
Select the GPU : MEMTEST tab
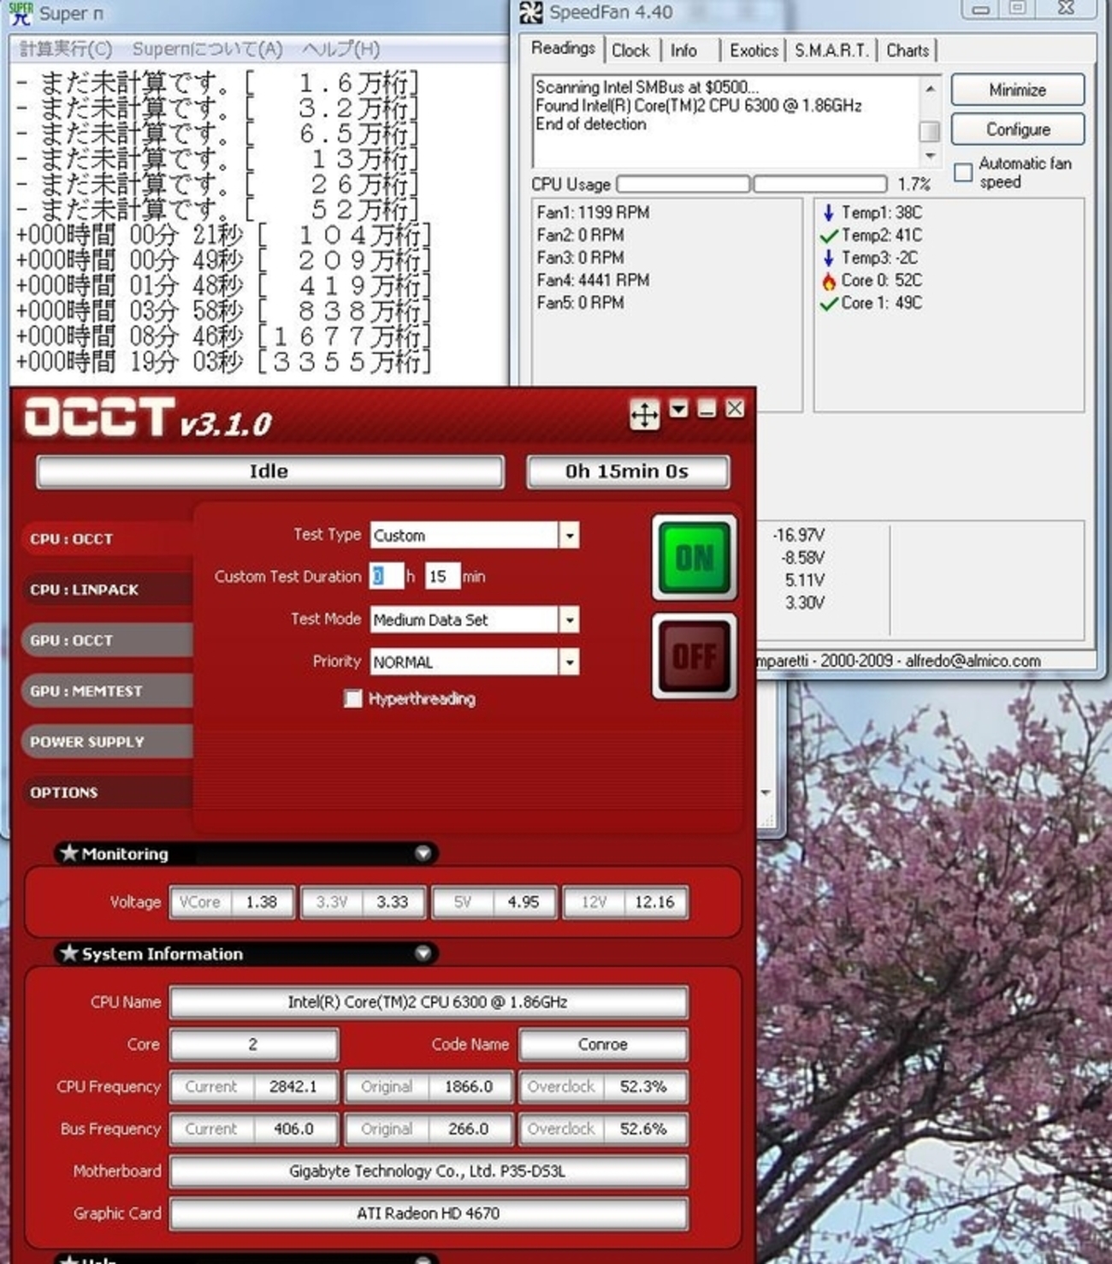pyautogui.click(x=107, y=691)
